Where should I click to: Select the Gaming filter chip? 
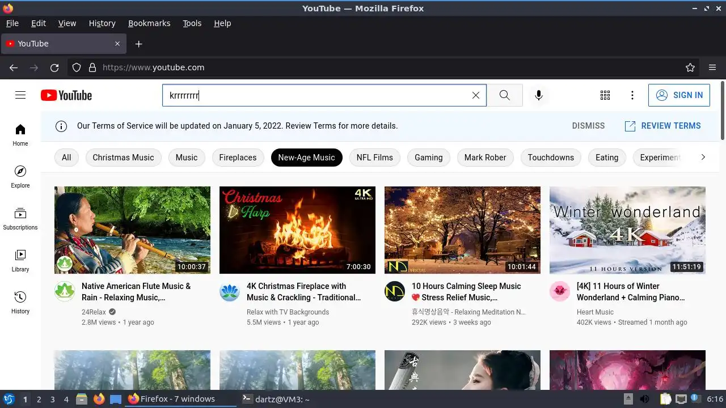tap(429, 158)
